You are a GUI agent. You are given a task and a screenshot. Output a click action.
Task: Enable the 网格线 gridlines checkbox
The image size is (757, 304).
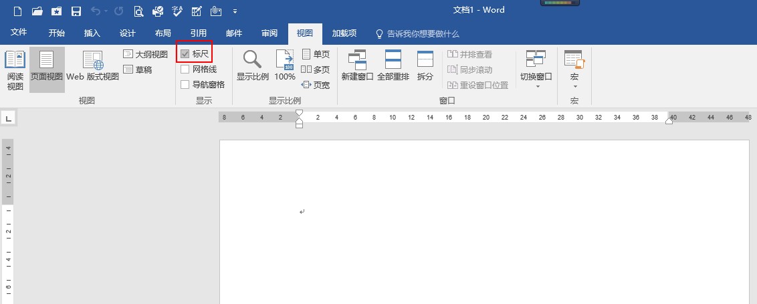(185, 69)
